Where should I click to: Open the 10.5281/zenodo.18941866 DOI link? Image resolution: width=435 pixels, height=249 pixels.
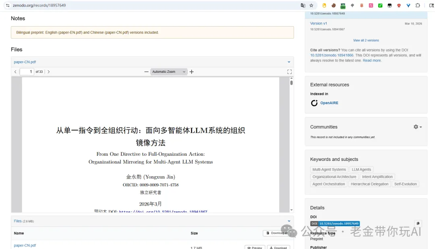(332, 56)
